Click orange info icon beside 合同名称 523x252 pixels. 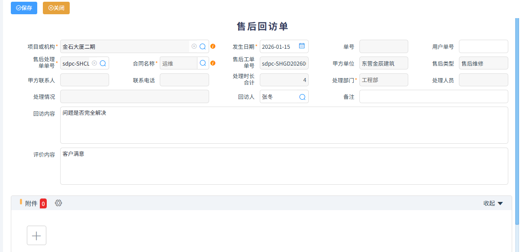point(213,63)
